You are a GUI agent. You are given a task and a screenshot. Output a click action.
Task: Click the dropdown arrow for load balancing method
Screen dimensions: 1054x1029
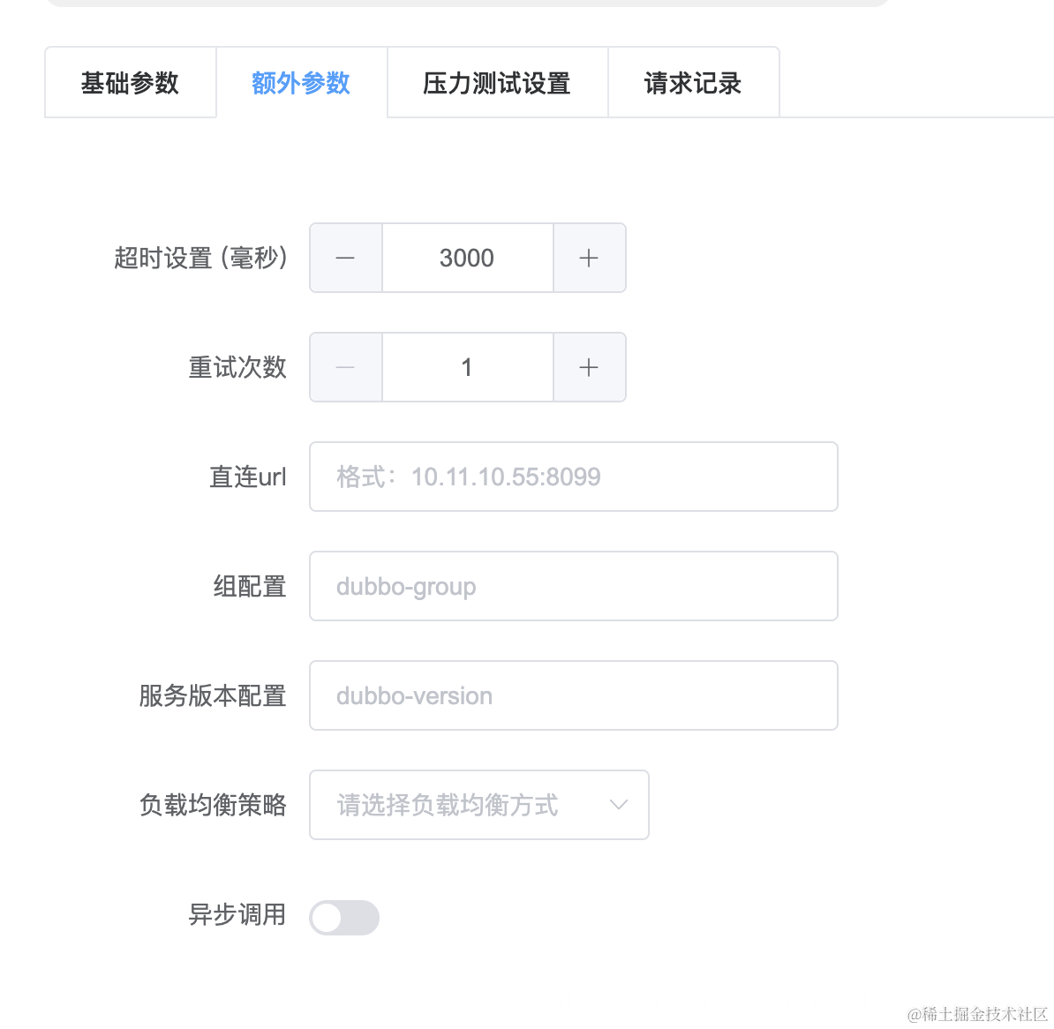click(618, 805)
